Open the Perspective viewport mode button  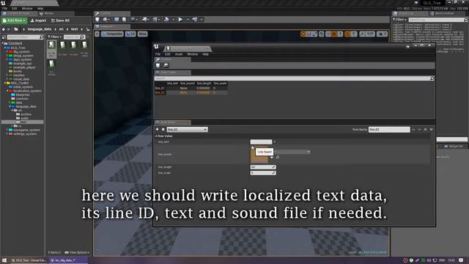point(112,34)
